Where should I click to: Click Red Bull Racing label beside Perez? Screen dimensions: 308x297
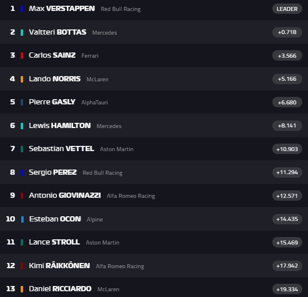coord(102,173)
